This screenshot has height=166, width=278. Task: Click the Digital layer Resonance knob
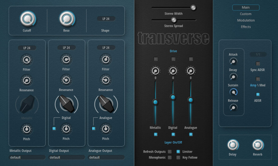point(66,80)
